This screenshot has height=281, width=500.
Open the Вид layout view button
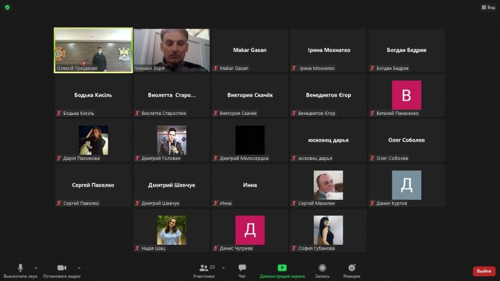click(488, 7)
